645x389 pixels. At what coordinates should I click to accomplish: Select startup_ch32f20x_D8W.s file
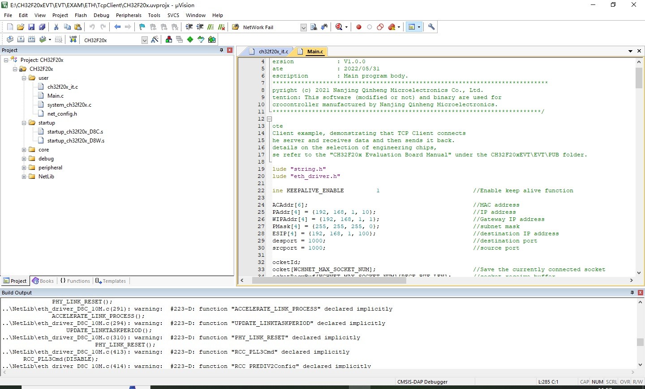(x=76, y=141)
